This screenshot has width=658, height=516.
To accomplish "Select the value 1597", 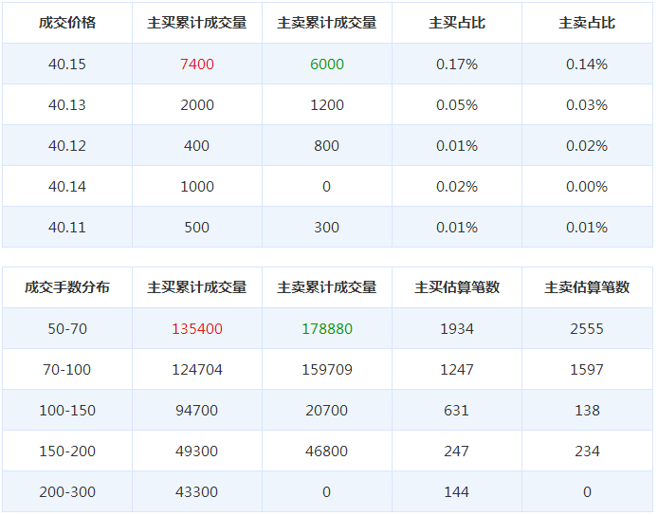I will pos(587,370).
